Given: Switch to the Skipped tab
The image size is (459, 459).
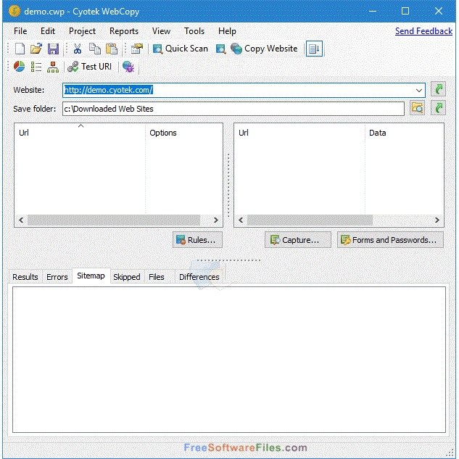Looking at the screenshot, I should 127,276.
